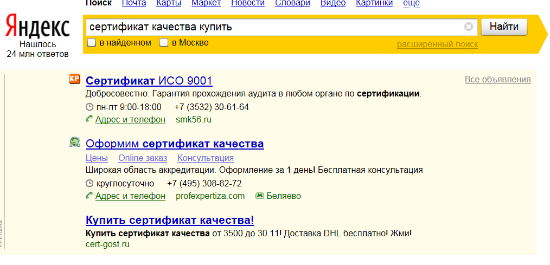Viewport: 550px width, 265px height.
Task: Open the расширенный поиск link
Action: 437,44
